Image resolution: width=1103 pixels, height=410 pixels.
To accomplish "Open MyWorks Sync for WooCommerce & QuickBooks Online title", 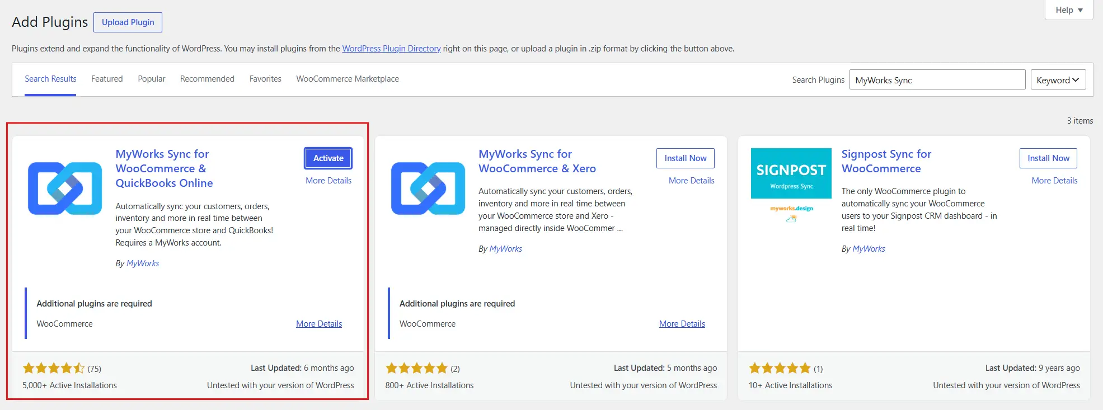I will [x=164, y=168].
